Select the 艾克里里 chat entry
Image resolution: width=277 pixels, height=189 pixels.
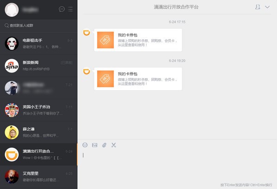tap(38, 177)
